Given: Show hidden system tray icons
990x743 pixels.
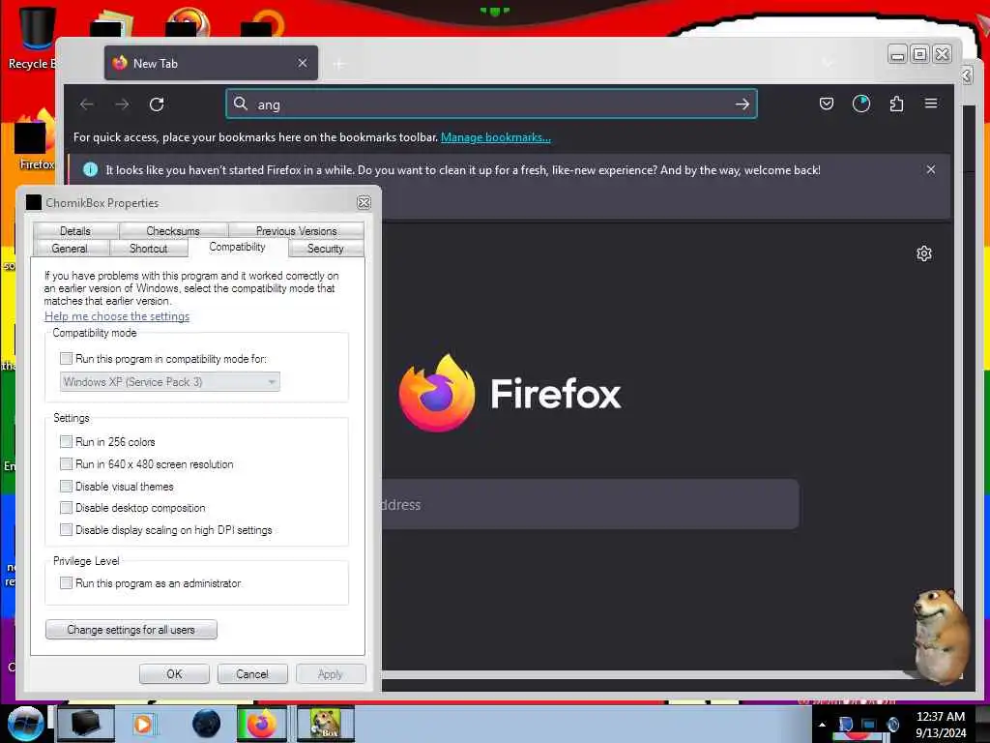Looking at the screenshot, I should [822, 725].
